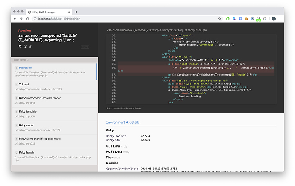Viewport: 295px width, 186px height.
Task: Select the Tpl load stack frame
Action: 54,87
